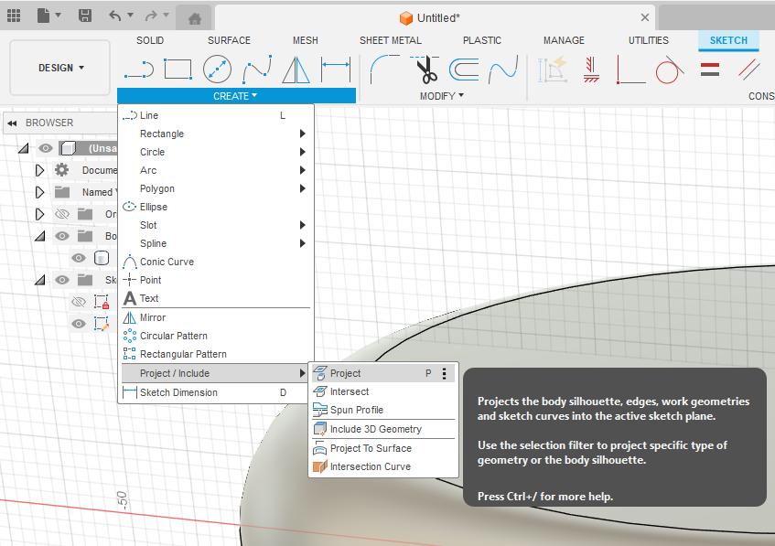Switch to the SURFACE tab
This screenshot has width=775, height=546.
[x=229, y=40]
